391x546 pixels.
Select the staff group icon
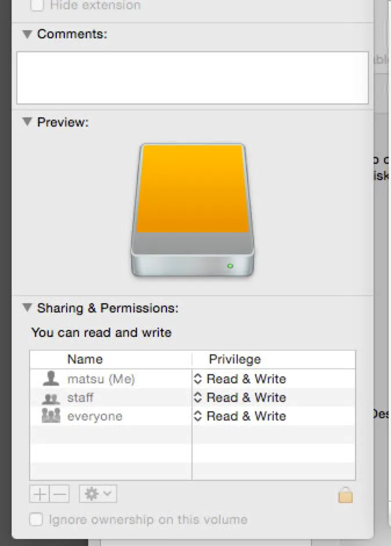pos(51,398)
